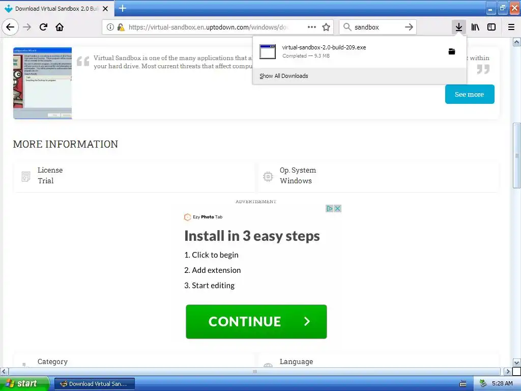The height and width of the screenshot is (391, 521).
Task: Open page actions three-dot menu
Action: click(312, 27)
